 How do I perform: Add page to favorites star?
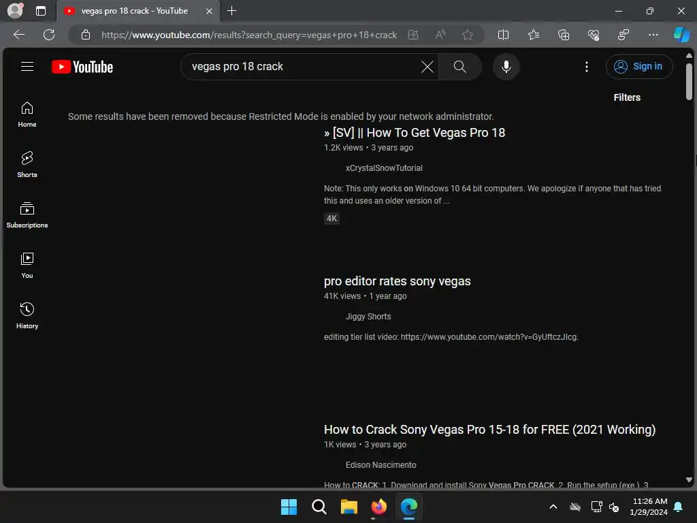click(467, 35)
